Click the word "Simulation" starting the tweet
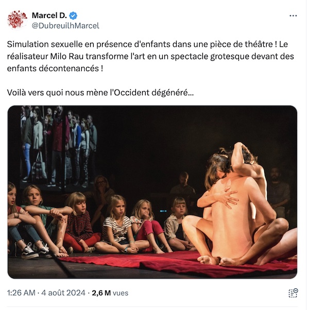 pyautogui.click(x=28, y=44)
